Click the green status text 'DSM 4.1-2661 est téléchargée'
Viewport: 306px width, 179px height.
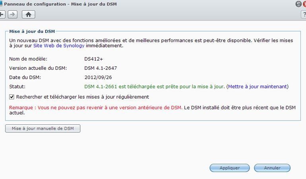pyautogui.click(x=120, y=87)
